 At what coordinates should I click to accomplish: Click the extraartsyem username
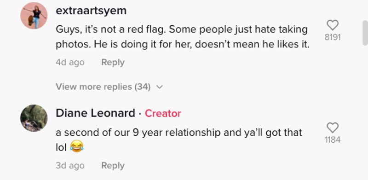click(91, 11)
